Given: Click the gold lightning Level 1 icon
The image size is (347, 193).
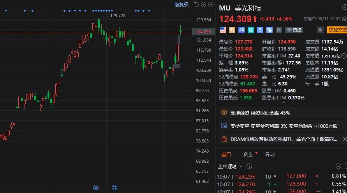Looking at the screenshot, I should coord(232,30).
